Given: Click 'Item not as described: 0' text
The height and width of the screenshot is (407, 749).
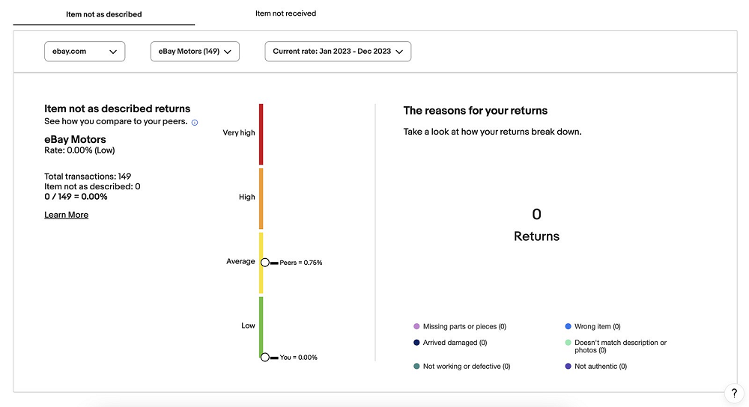Looking at the screenshot, I should coord(92,186).
